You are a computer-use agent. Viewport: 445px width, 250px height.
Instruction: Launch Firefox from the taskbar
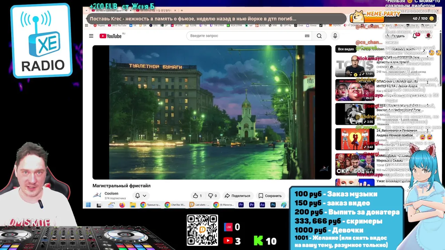click(122, 205)
